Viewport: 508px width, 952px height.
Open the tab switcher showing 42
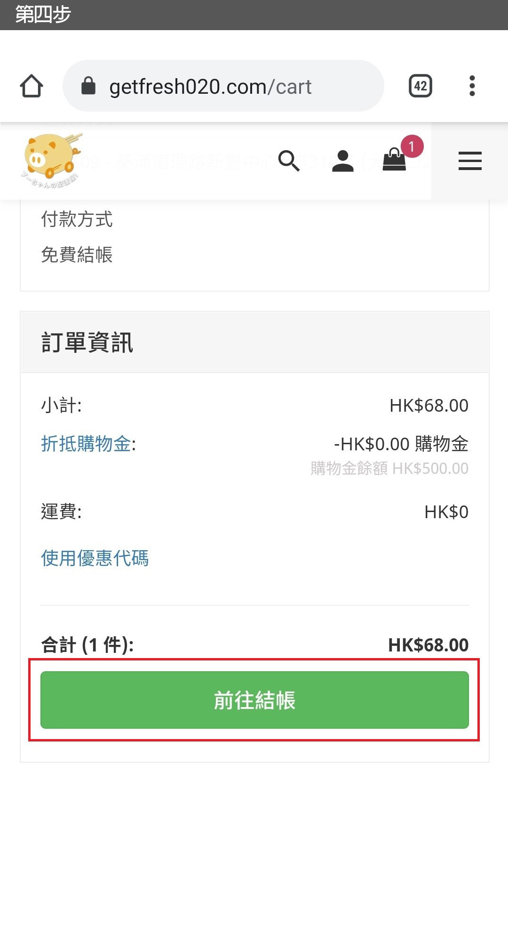point(420,86)
